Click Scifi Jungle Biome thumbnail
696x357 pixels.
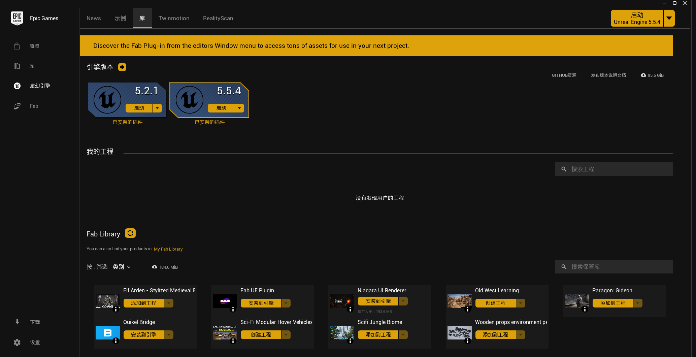[x=342, y=333]
